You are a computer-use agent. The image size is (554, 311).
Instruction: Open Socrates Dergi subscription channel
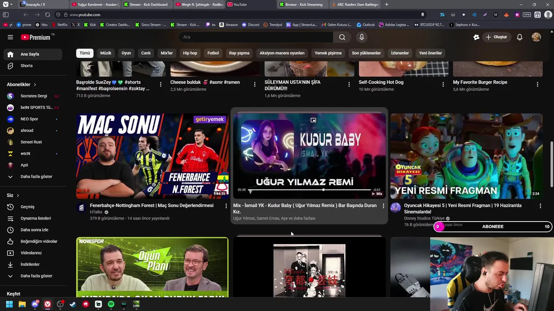33,96
